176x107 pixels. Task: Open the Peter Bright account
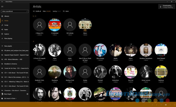[x=8, y=94]
